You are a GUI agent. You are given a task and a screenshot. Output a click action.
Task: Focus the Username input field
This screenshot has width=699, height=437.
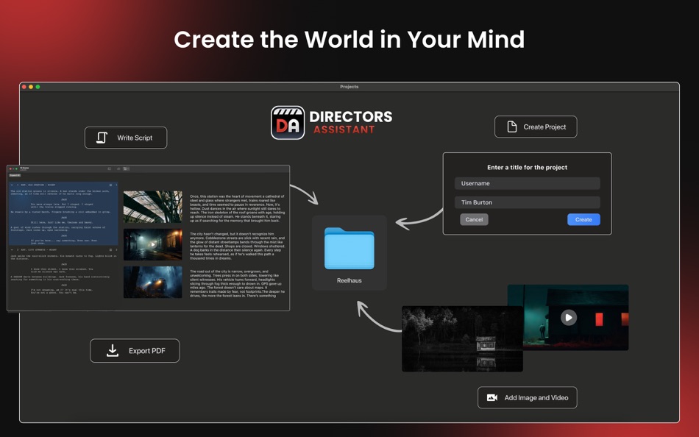(x=527, y=183)
